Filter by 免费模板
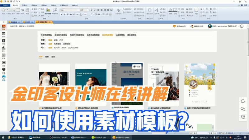Viewport: 249px width, 140px height. point(58,44)
